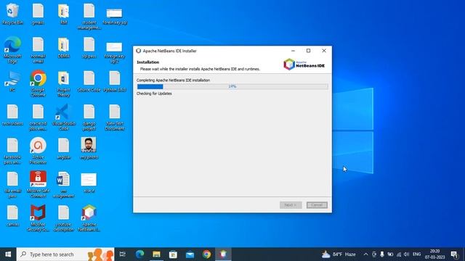Open File Explorer from the taskbar
Image resolution: width=465 pixels, height=261 pixels.
tap(156, 254)
